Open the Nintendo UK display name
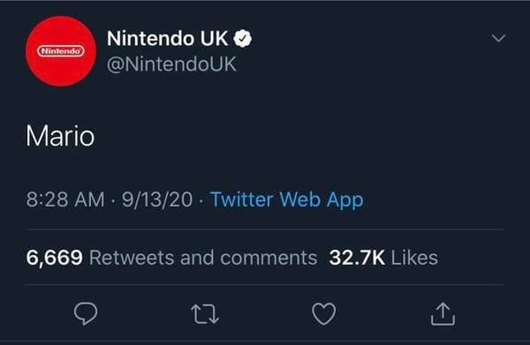530x345 pixels. [168, 39]
